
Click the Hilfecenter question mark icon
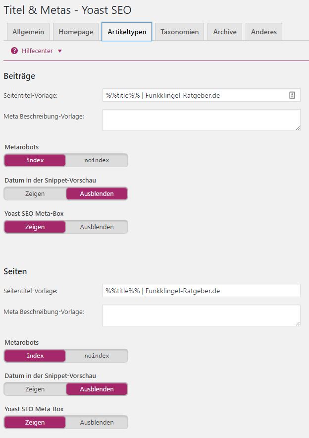(14, 51)
